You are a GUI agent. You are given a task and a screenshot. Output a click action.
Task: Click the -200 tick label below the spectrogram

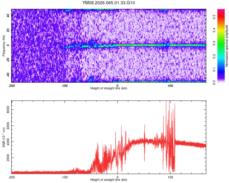click(12, 86)
